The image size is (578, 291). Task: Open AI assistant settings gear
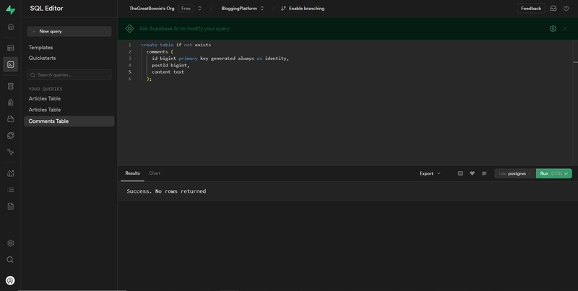[553, 28]
